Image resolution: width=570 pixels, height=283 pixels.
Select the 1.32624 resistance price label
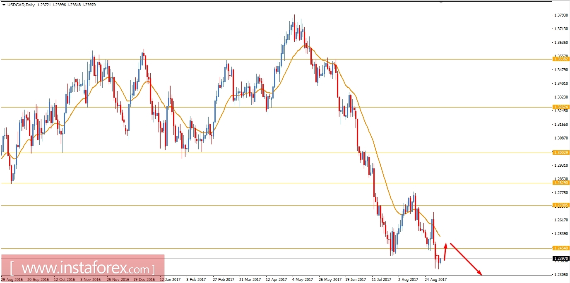click(561, 108)
